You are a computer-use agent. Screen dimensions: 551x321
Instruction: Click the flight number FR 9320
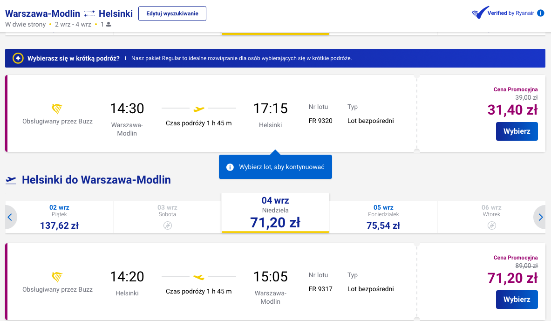(x=320, y=121)
